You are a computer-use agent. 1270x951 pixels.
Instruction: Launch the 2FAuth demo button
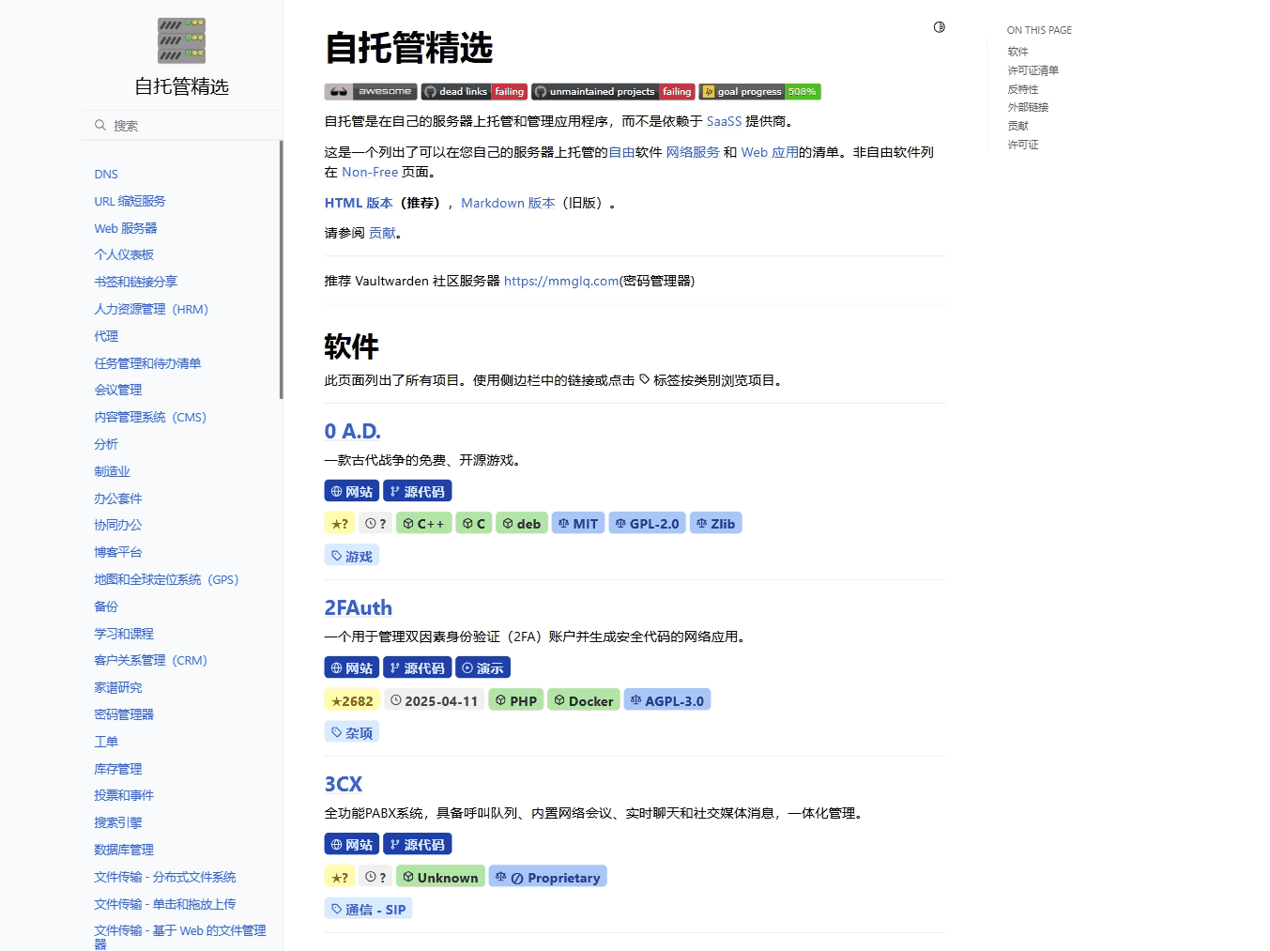(x=482, y=668)
